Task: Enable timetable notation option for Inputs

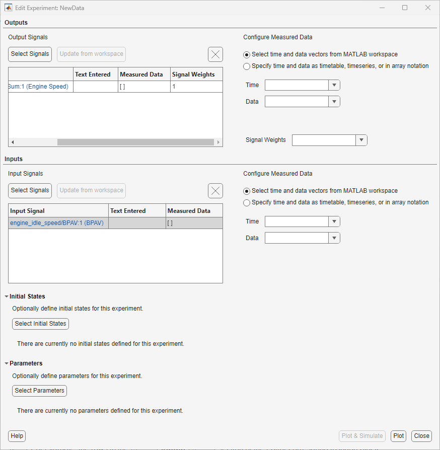Action: tap(247, 202)
